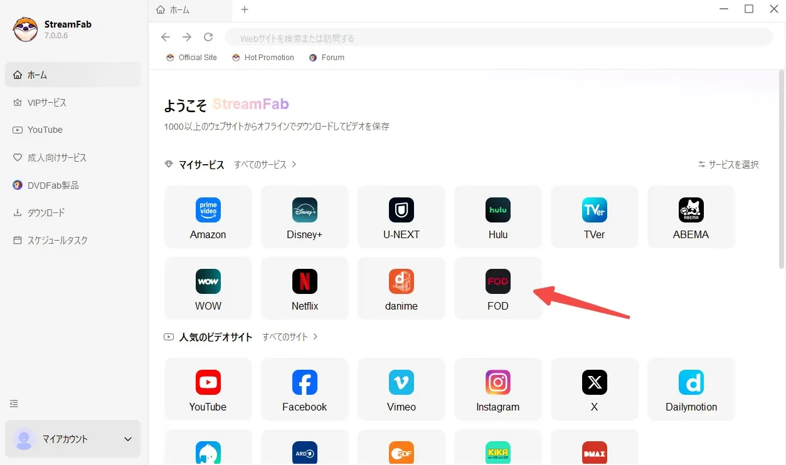This screenshot has width=786, height=465.
Task: Open the blue bird site tile
Action: (x=208, y=447)
